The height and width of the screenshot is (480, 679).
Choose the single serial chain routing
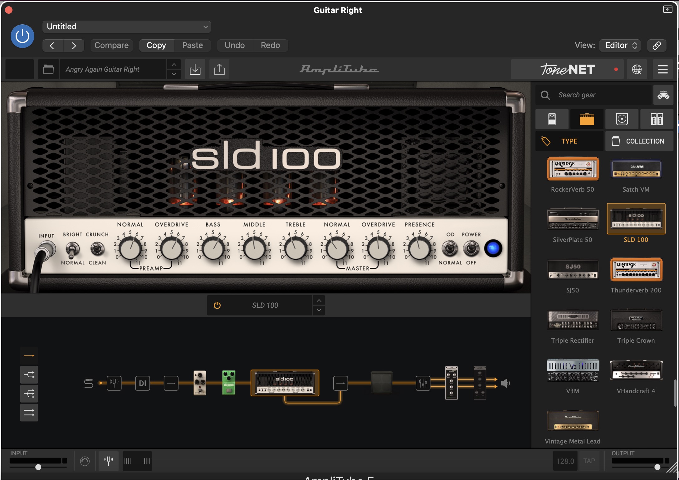pos(29,356)
